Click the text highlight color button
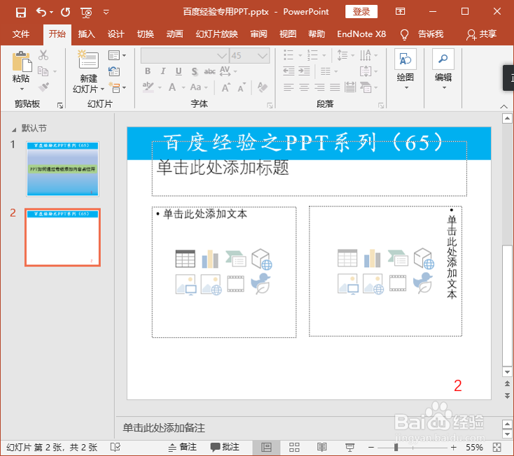 tap(148, 87)
